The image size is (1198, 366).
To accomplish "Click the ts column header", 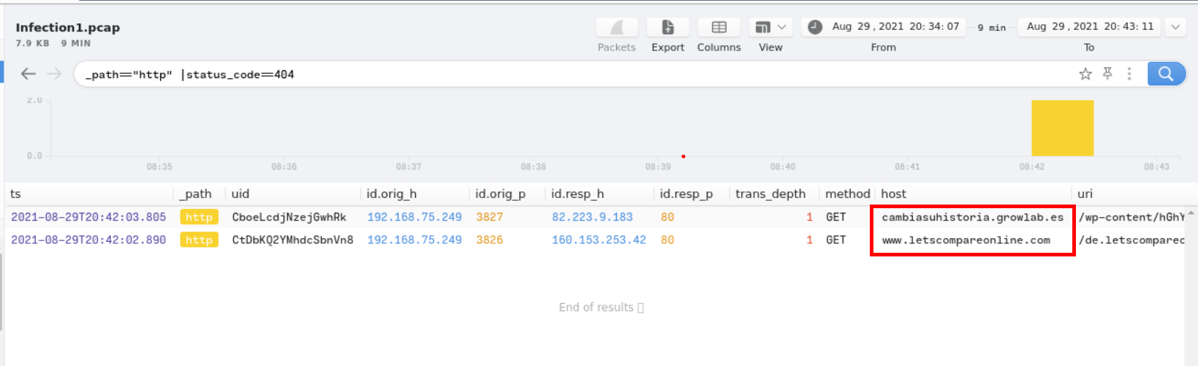I will [x=16, y=194].
